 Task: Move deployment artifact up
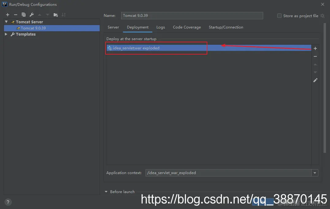315,65
